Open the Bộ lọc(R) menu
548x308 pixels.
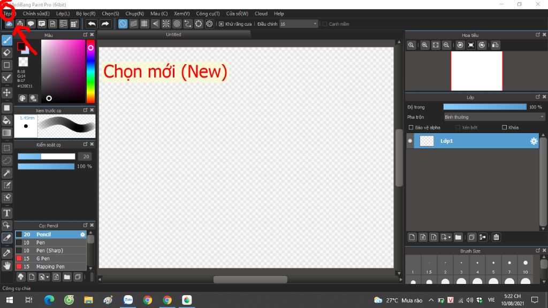(x=86, y=13)
